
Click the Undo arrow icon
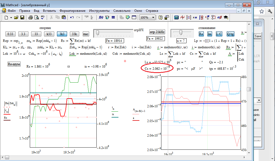tap(72, 17)
